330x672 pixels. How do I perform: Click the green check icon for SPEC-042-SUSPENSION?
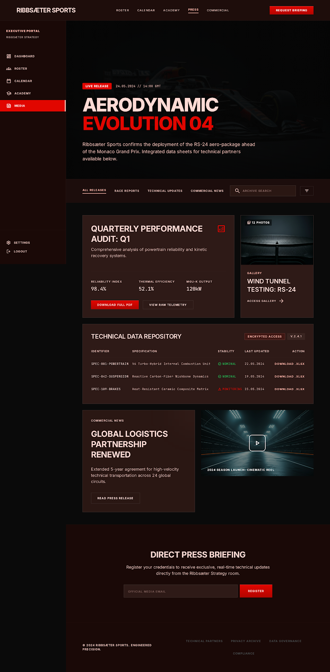(220, 376)
